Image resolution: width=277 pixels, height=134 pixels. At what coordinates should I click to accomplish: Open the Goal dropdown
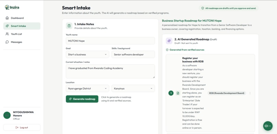[x=87, y=54]
